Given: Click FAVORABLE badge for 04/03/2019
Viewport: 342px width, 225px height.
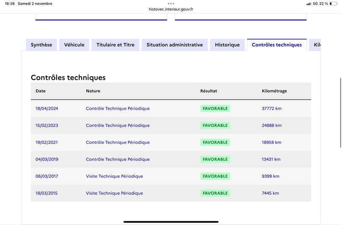Looking at the screenshot, I should tap(215, 159).
